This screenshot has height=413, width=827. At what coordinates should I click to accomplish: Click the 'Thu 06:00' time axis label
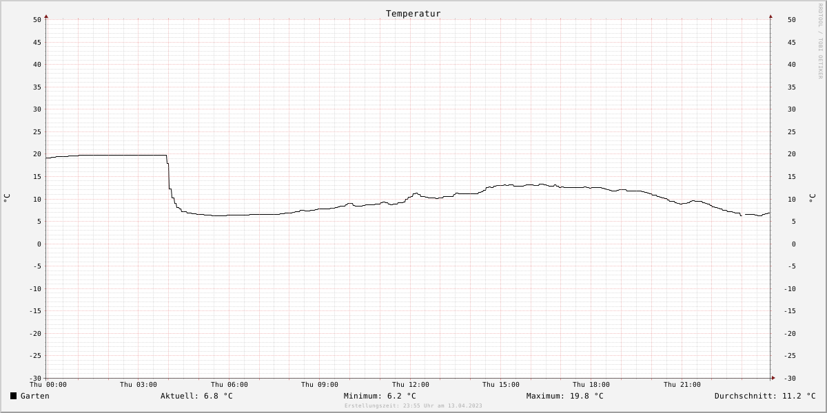tap(229, 385)
